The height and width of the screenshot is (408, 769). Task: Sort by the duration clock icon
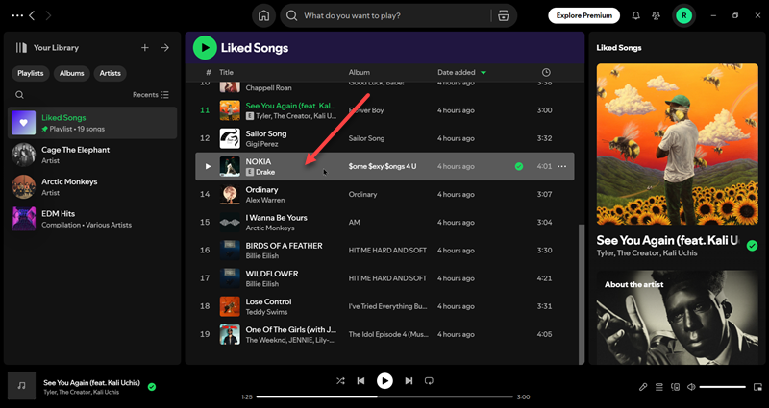(546, 73)
